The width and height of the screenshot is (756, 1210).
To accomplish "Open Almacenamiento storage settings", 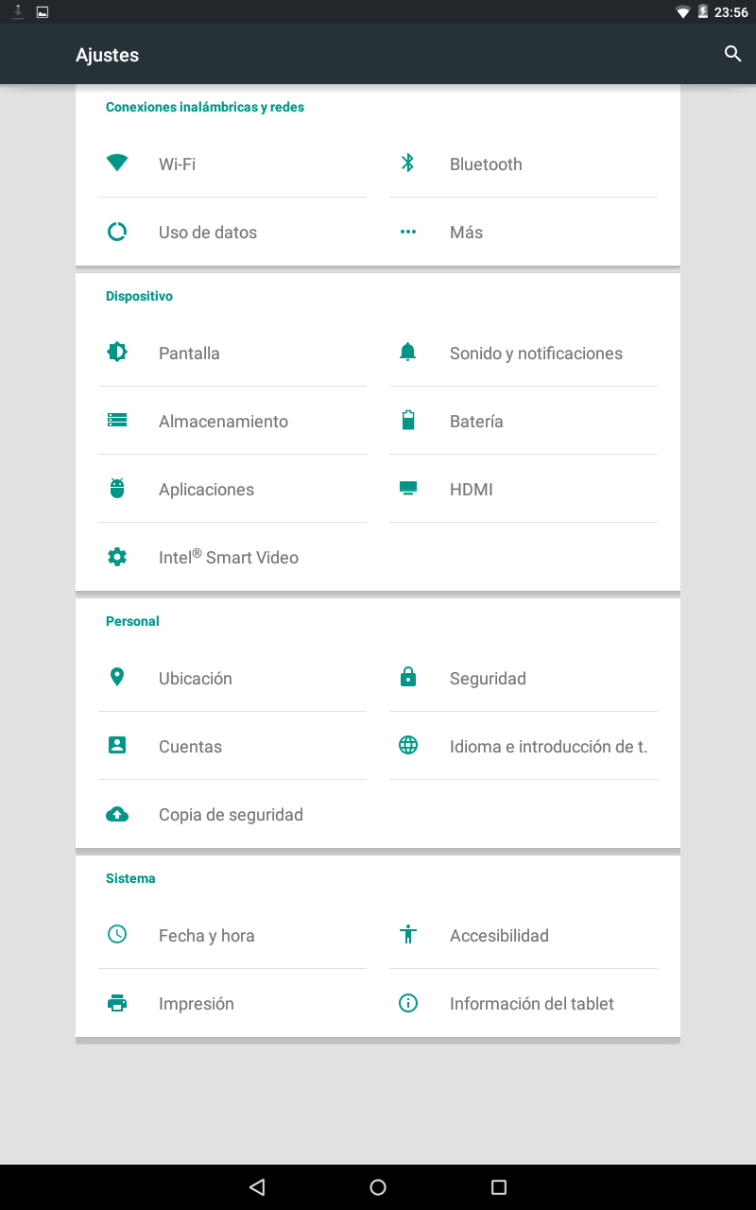I will pyautogui.click(x=232, y=421).
